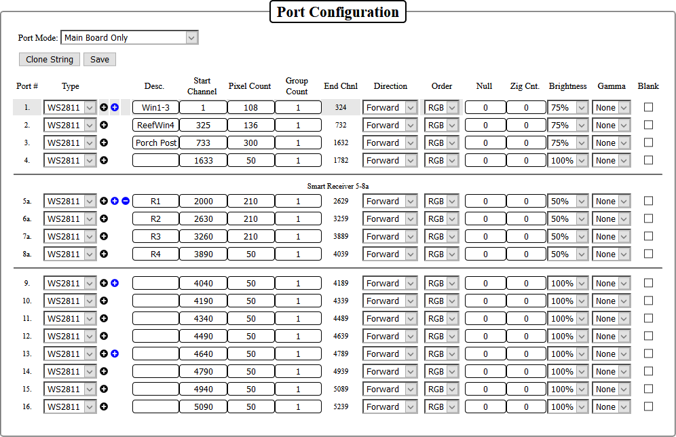Image resolution: width=676 pixels, height=437 pixels.
Task: Click the Save button
Action: click(100, 60)
